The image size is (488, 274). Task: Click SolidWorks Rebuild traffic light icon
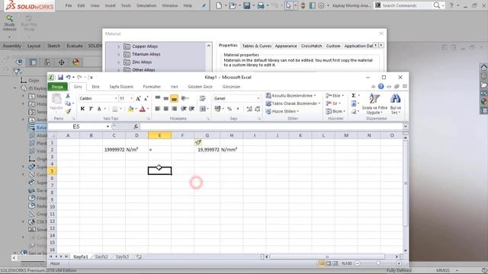303,5
